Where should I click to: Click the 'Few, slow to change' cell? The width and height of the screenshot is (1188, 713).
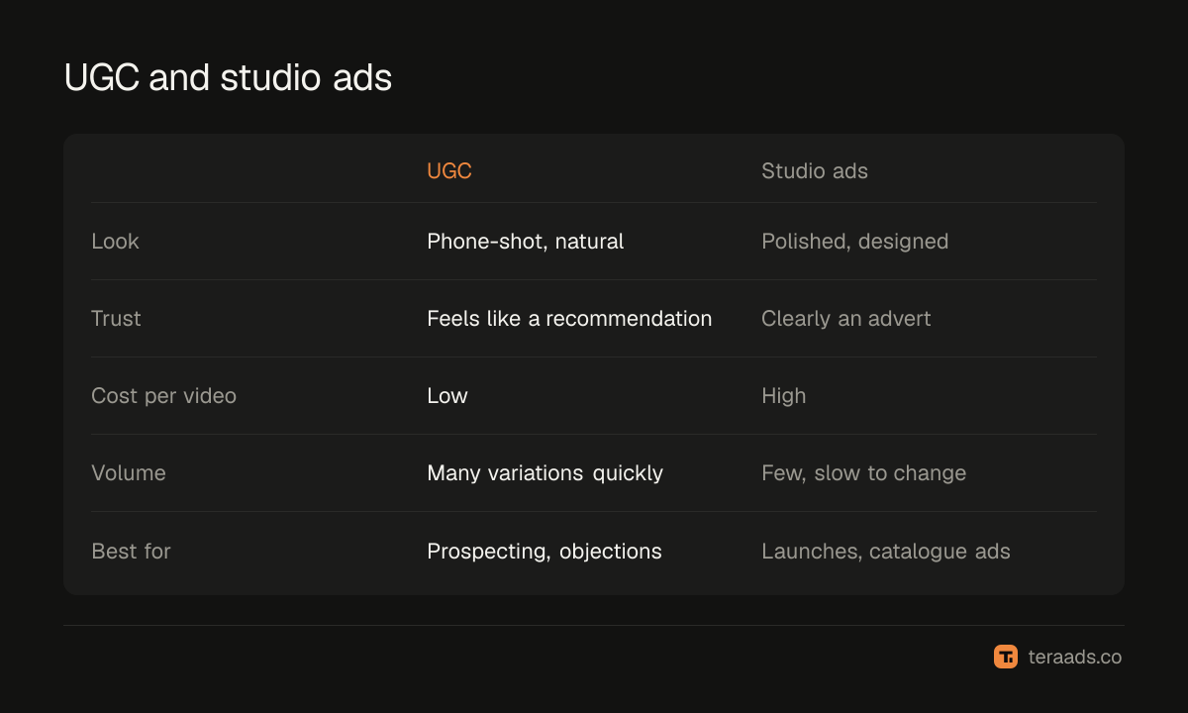pyautogui.click(x=864, y=473)
